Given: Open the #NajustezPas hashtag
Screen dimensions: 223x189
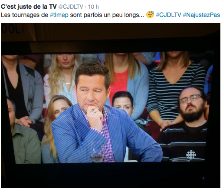Looking at the screenshot, I should click(201, 15).
